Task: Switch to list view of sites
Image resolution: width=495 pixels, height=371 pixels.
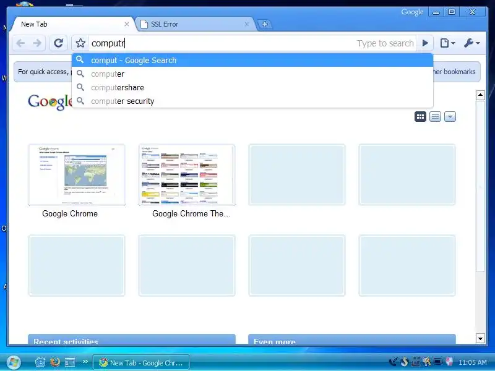Action: [x=435, y=117]
